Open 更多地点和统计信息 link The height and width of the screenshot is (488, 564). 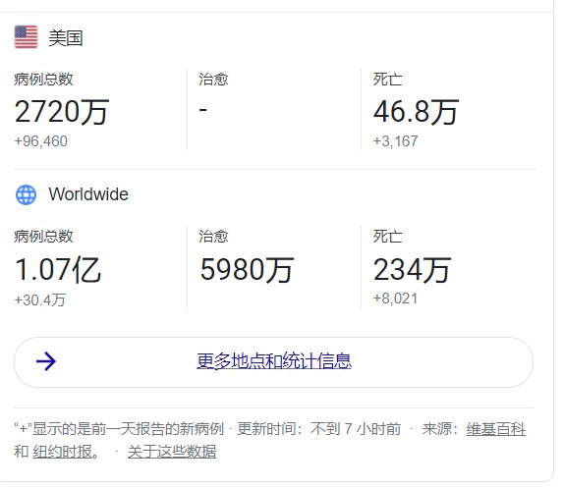(274, 360)
